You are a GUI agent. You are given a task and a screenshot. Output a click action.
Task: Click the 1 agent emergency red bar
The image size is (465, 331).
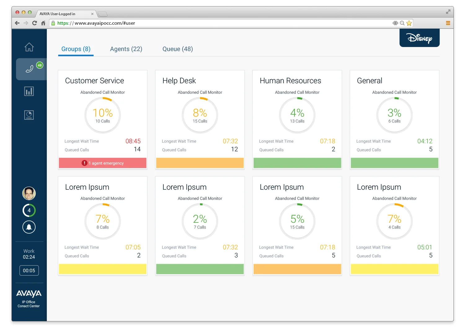103,163
